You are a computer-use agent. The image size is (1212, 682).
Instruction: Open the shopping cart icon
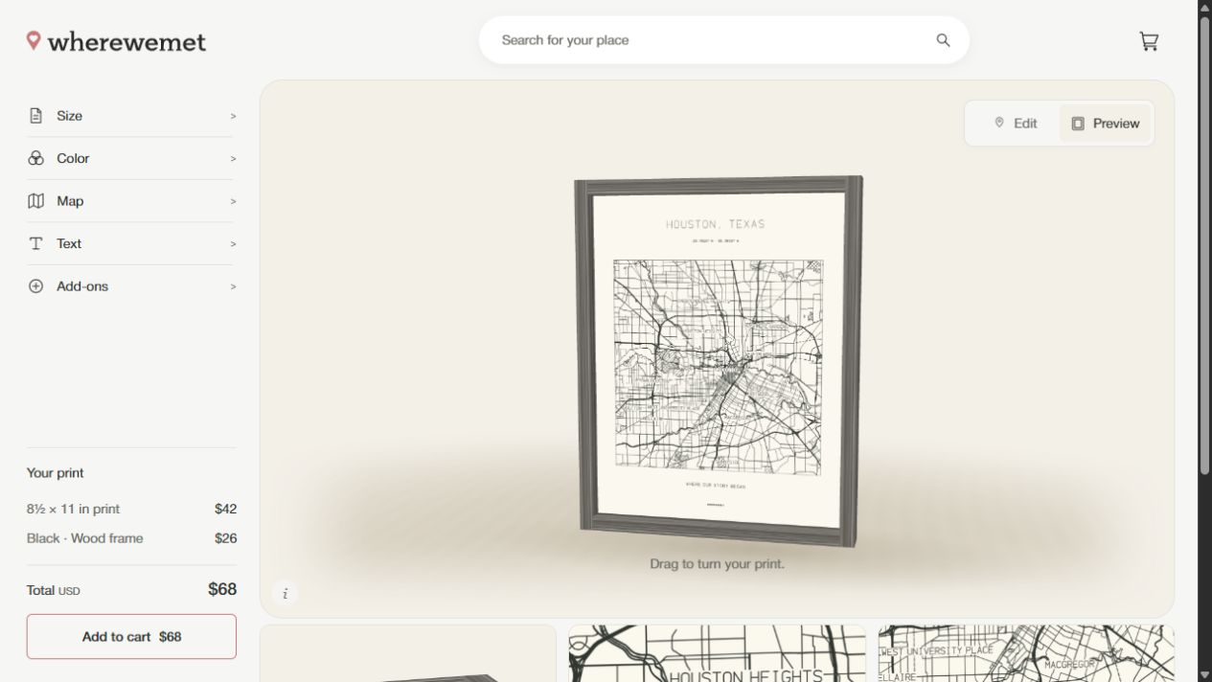(1149, 41)
